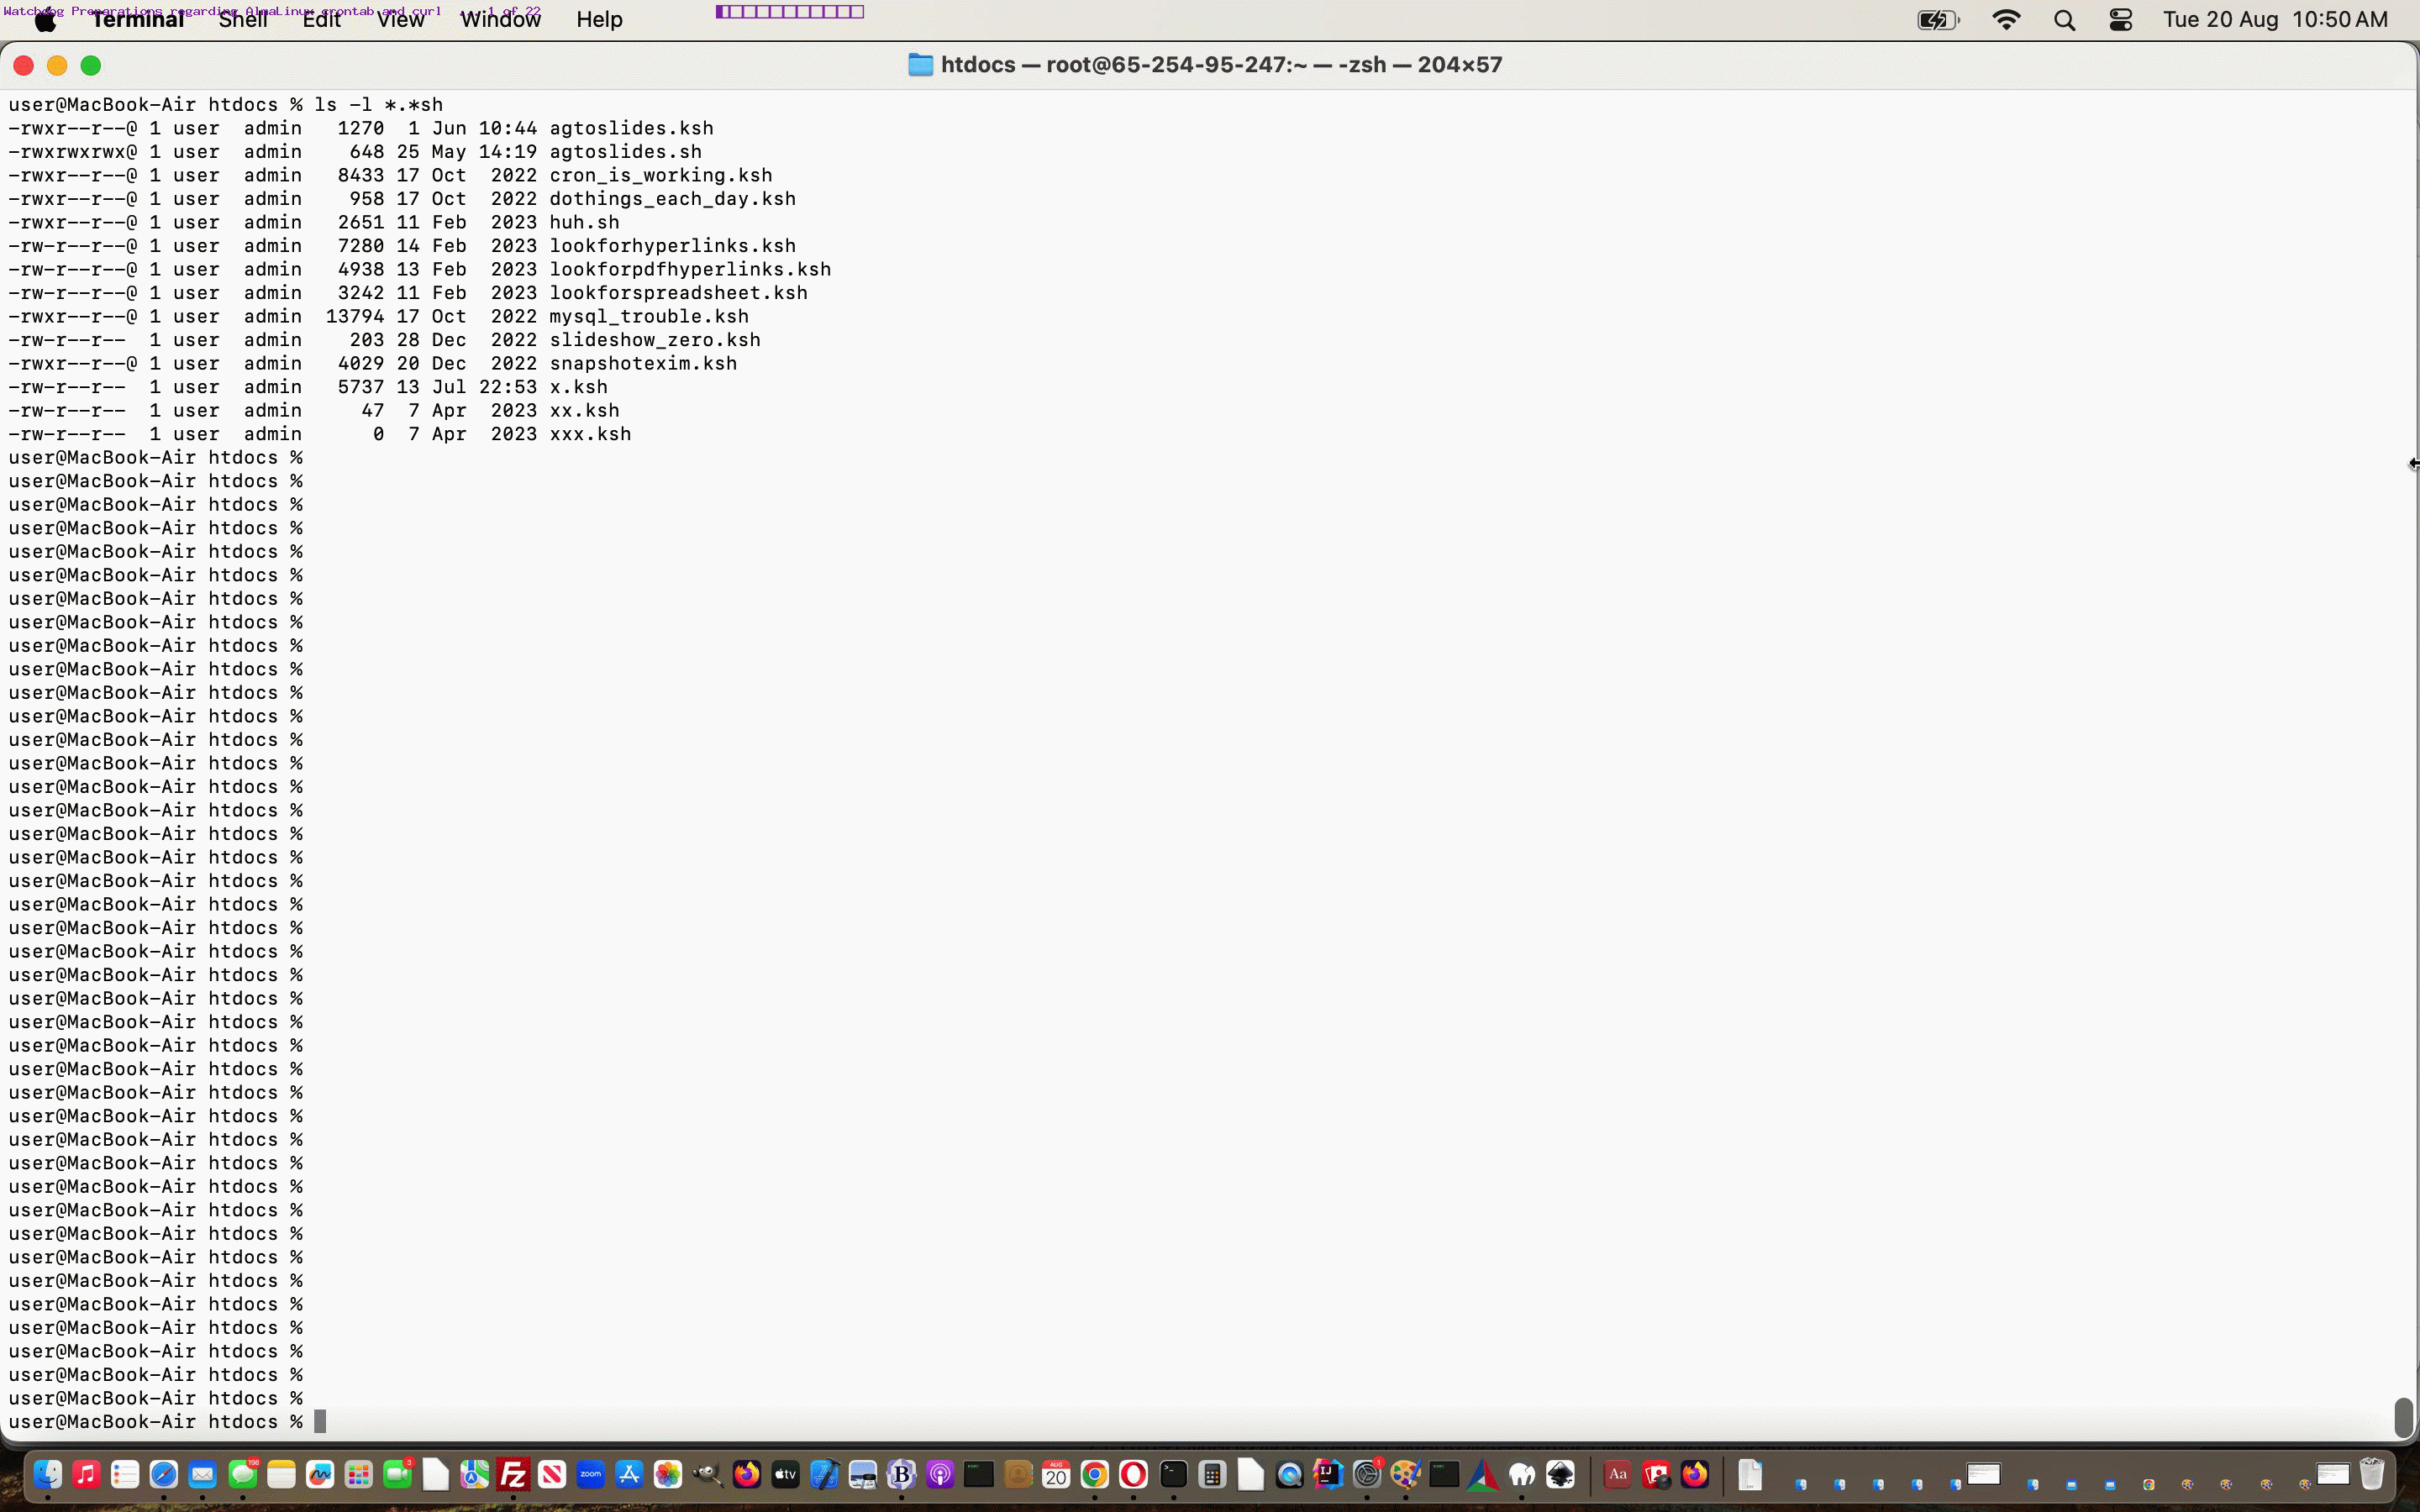Open the Shell menu

[243, 20]
